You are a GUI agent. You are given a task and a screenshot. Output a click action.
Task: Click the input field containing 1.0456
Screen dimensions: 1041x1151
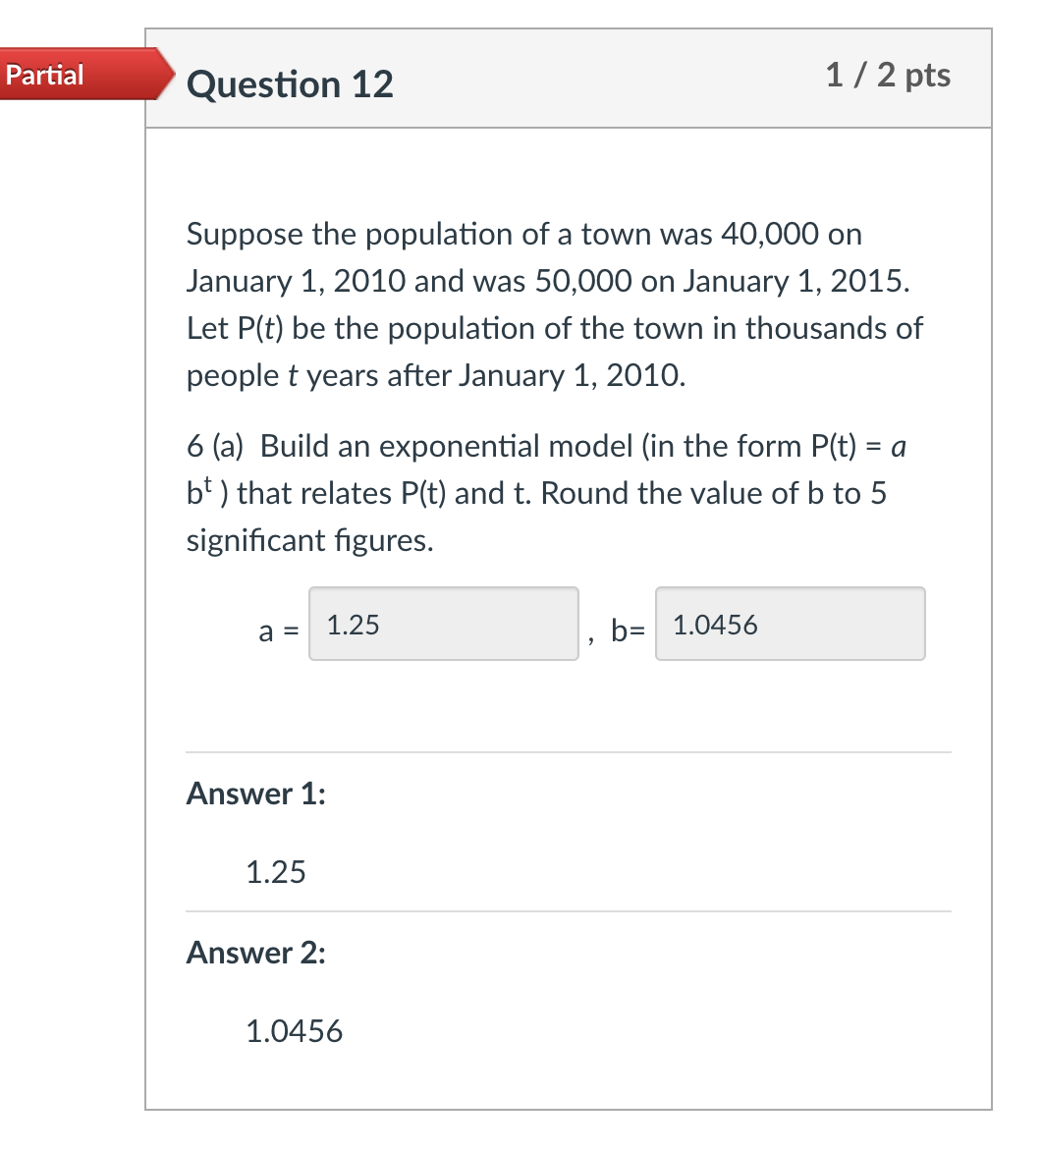pos(791,624)
